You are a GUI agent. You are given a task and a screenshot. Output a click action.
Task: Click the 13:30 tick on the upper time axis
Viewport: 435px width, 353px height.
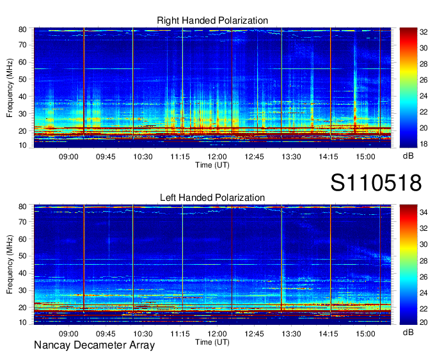pyautogui.click(x=291, y=157)
